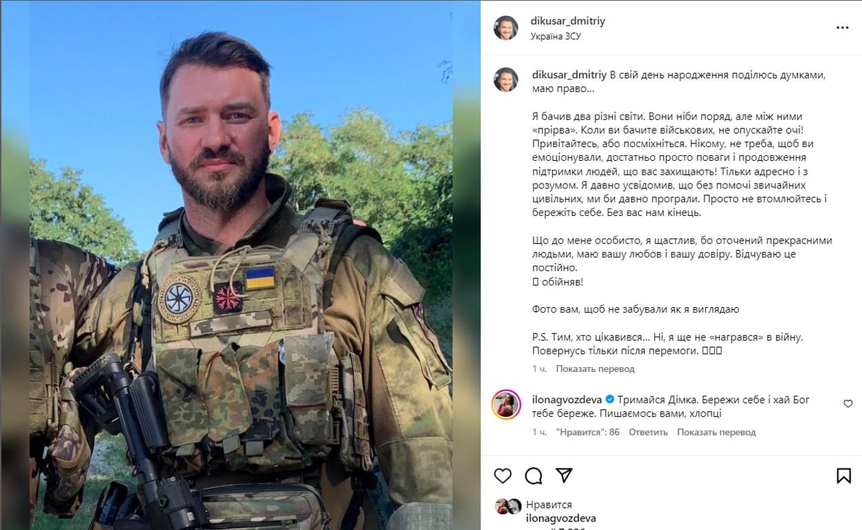Viewport: 862px width, 530px height.
Task: Save the post with bookmark icon
Action: click(x=843, y=475)
